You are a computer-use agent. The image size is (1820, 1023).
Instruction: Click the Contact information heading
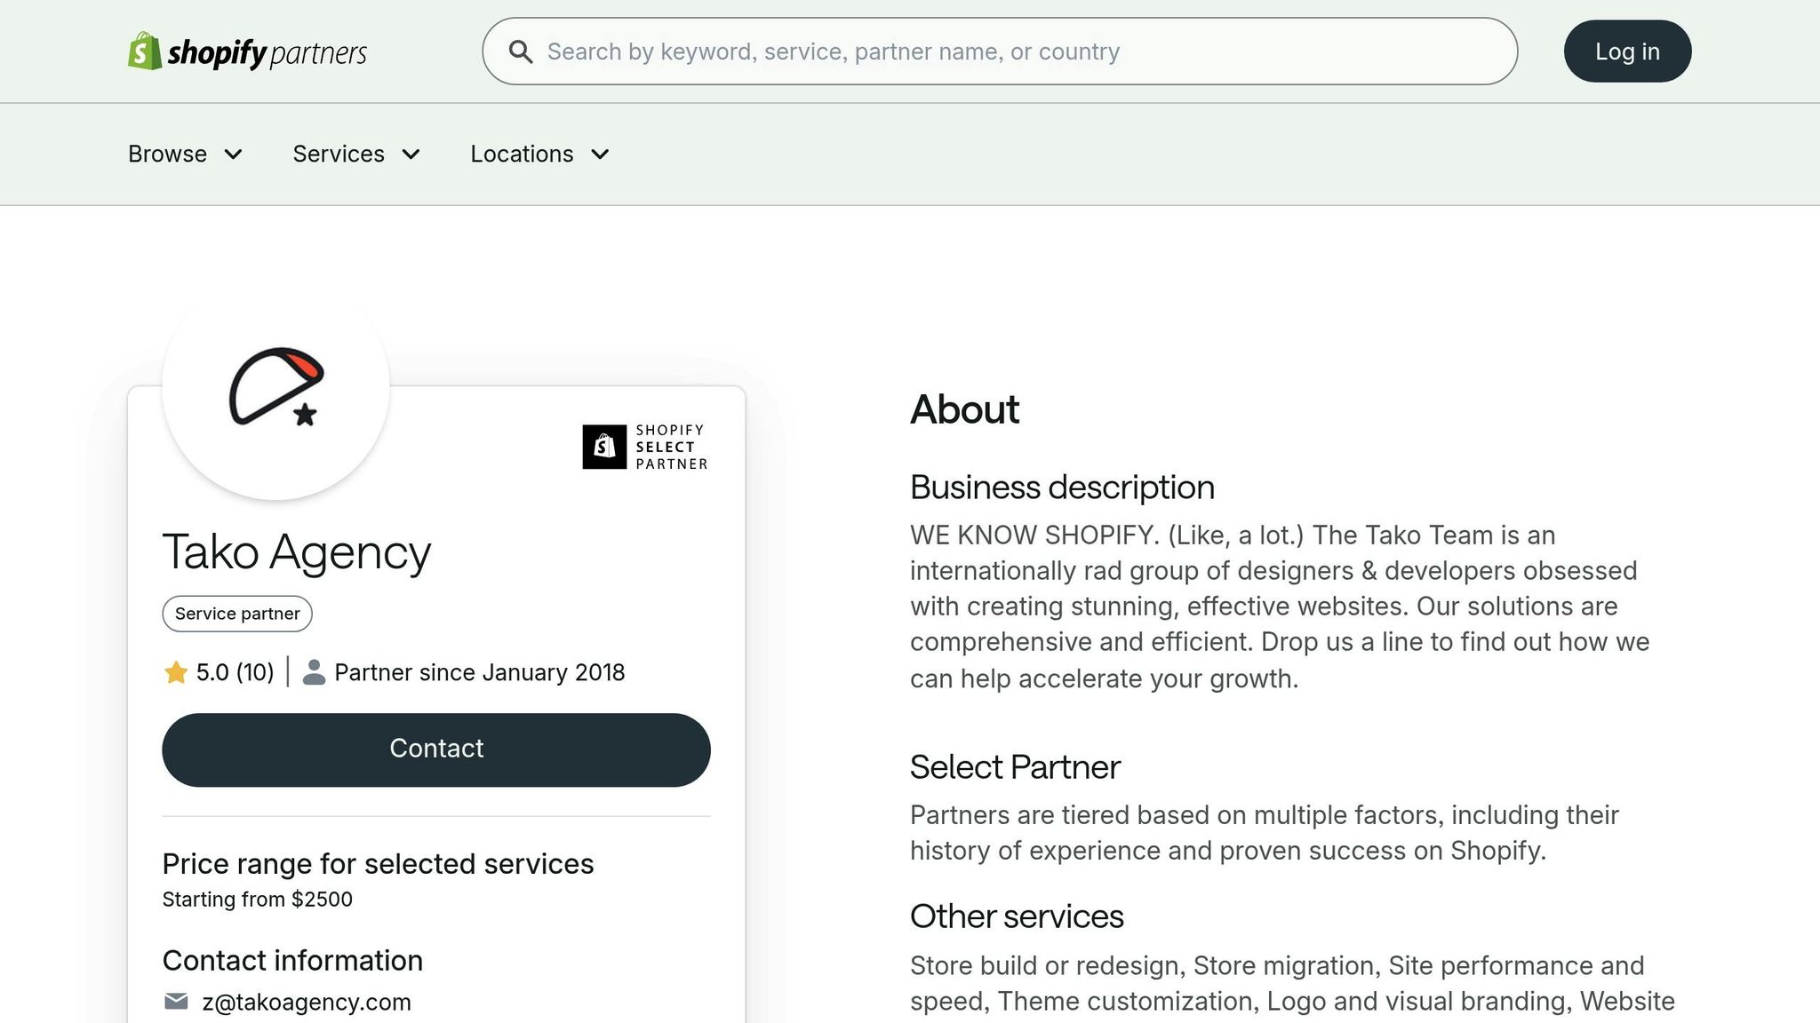coord(292,961)
